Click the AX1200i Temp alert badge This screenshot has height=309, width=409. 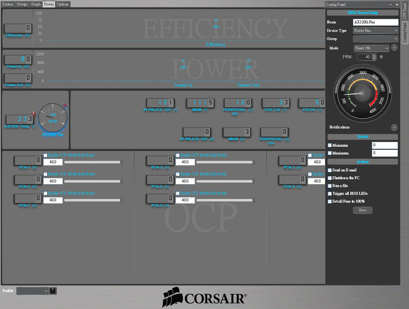tap(34, 113)
